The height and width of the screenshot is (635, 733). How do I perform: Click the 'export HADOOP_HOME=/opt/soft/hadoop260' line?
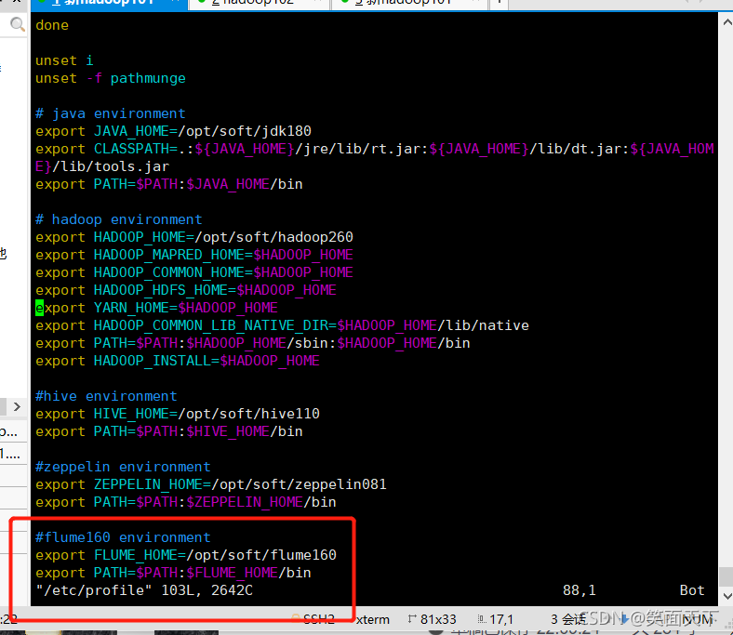(x=194, y=237)
